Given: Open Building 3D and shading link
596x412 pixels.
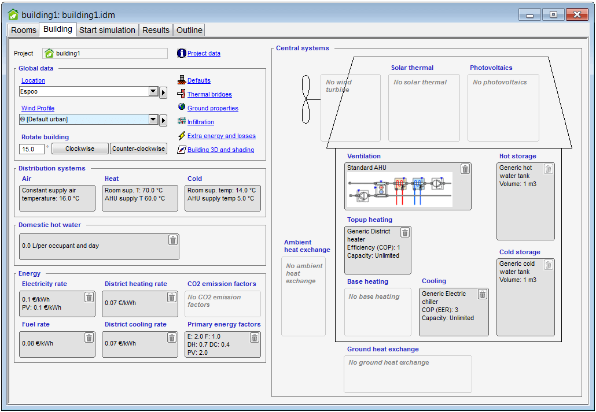Looking at the screenshot, I should tap(220, 150).
